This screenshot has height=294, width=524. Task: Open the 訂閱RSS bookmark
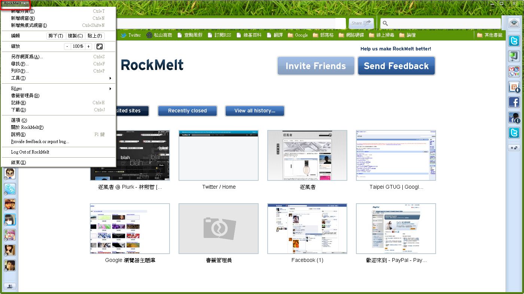coord(219,35)
